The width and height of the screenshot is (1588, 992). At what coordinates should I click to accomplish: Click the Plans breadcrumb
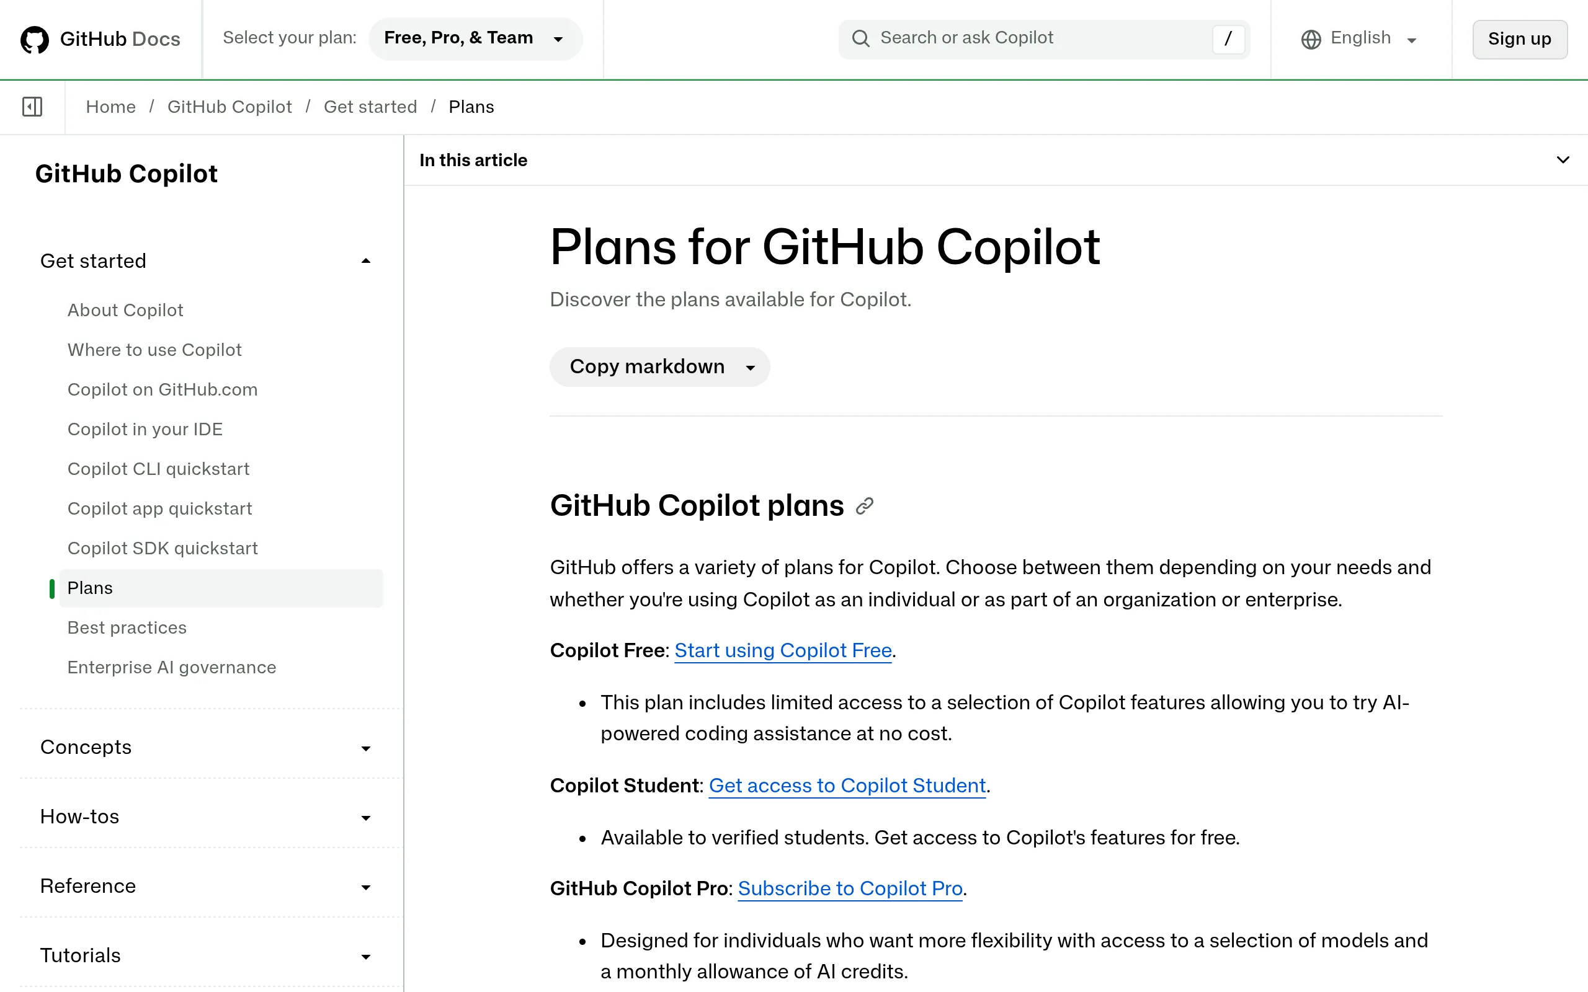pos(471,107)
